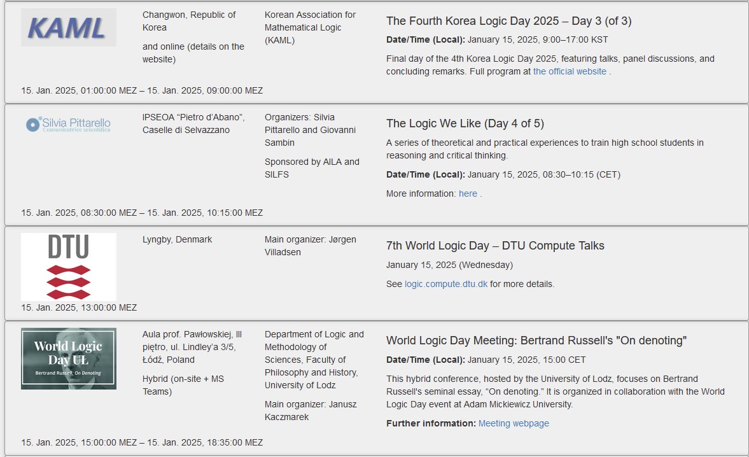Click 'Lyngby, Denmark' location text

[177, 239]
